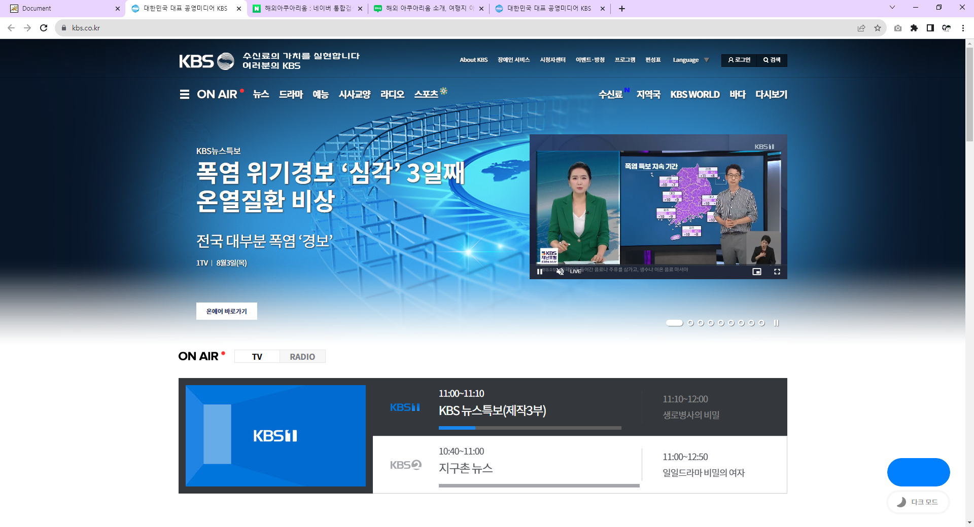Open 시청자센터 link

pyautogui.click(x=553, y=60)
